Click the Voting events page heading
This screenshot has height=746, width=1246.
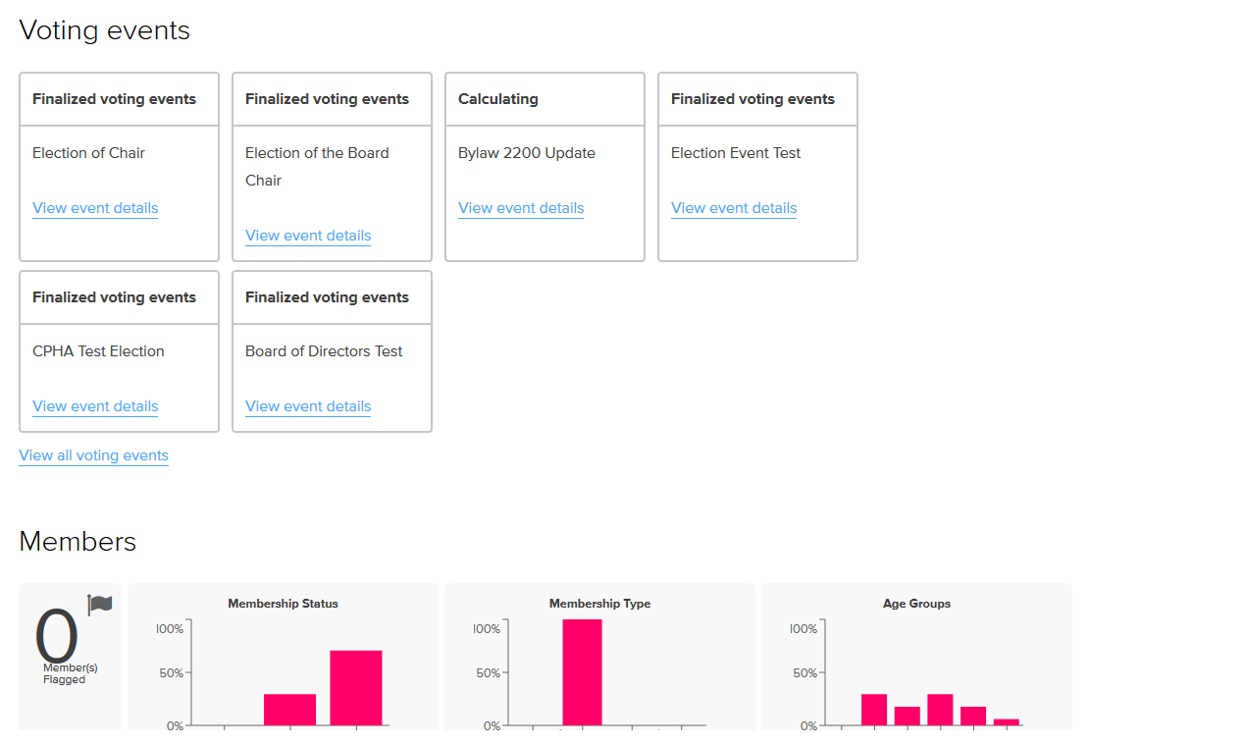pyautogui.click(x=104, y=30)
